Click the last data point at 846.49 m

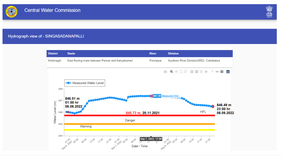213,106
